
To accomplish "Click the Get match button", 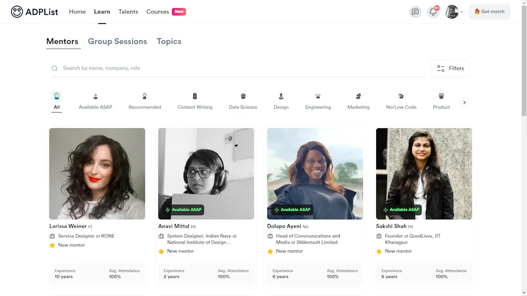I will click(x=489, y=12).
